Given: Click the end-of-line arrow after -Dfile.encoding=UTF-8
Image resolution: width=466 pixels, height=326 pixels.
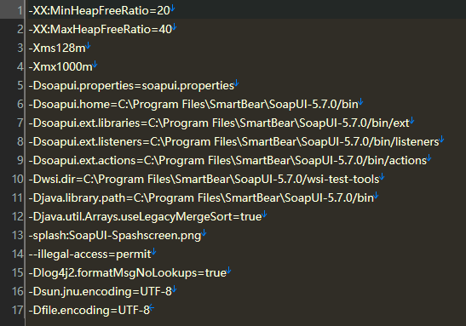Looking at the screenshot, I should pyautogui.click(x=152, y=307).
